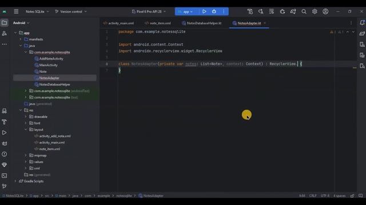Open the Problems tool window
Viewport: 366px width, 205px height.
click(x=4, y=154)
